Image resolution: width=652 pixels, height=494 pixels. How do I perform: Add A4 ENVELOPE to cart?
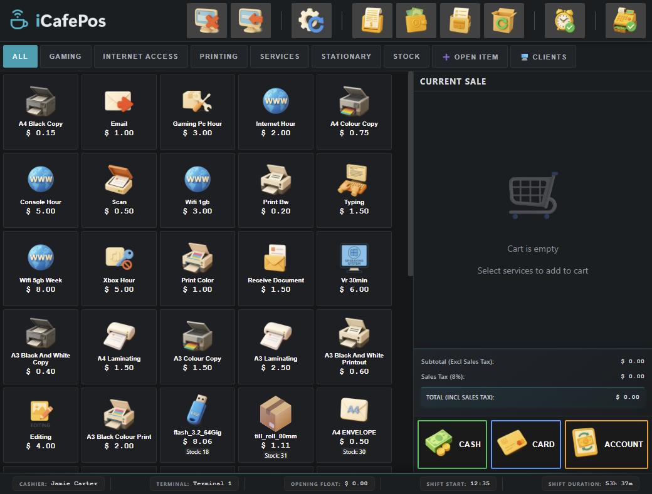[x=354, y=425]
